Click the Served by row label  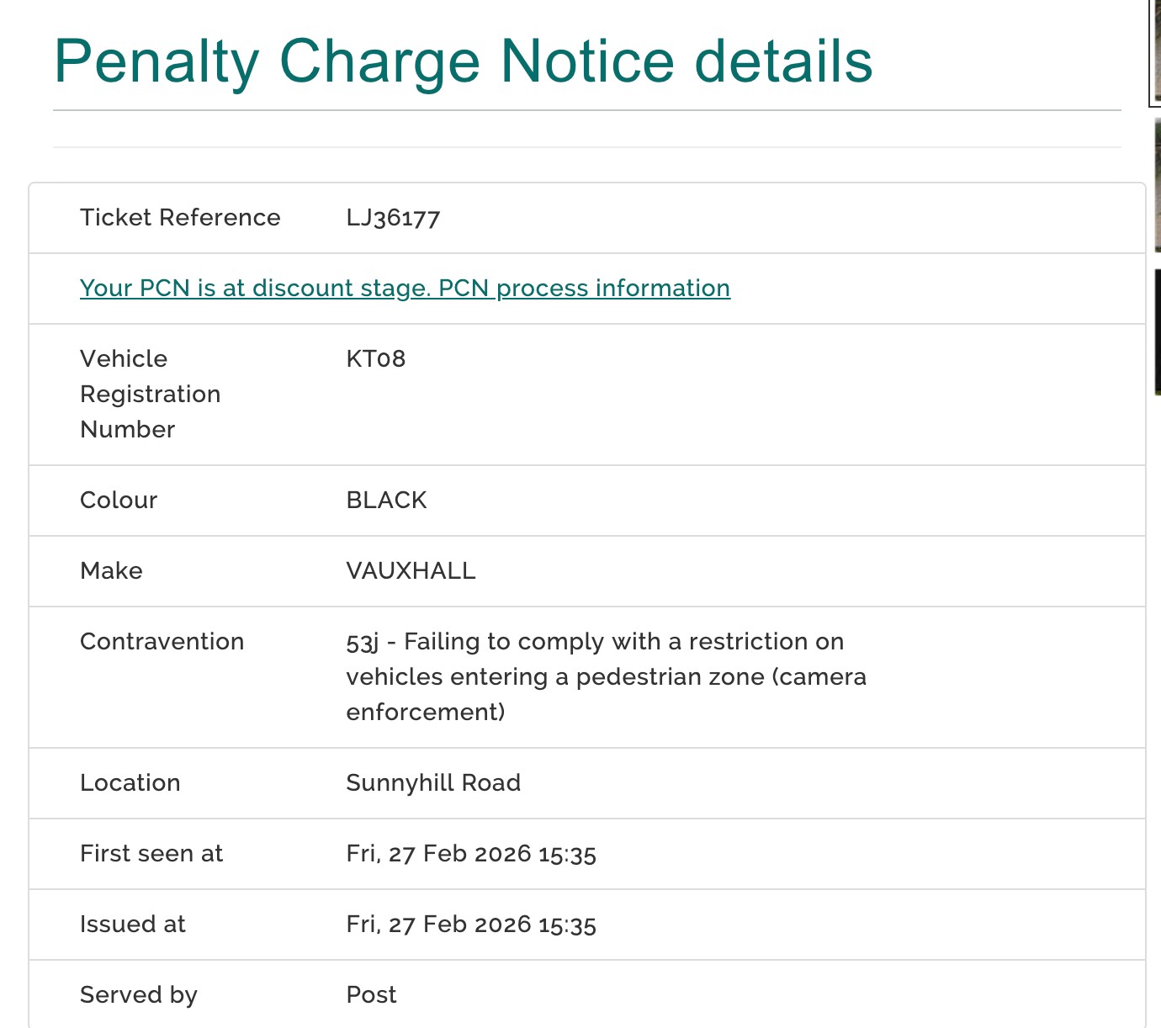point(138,995)
